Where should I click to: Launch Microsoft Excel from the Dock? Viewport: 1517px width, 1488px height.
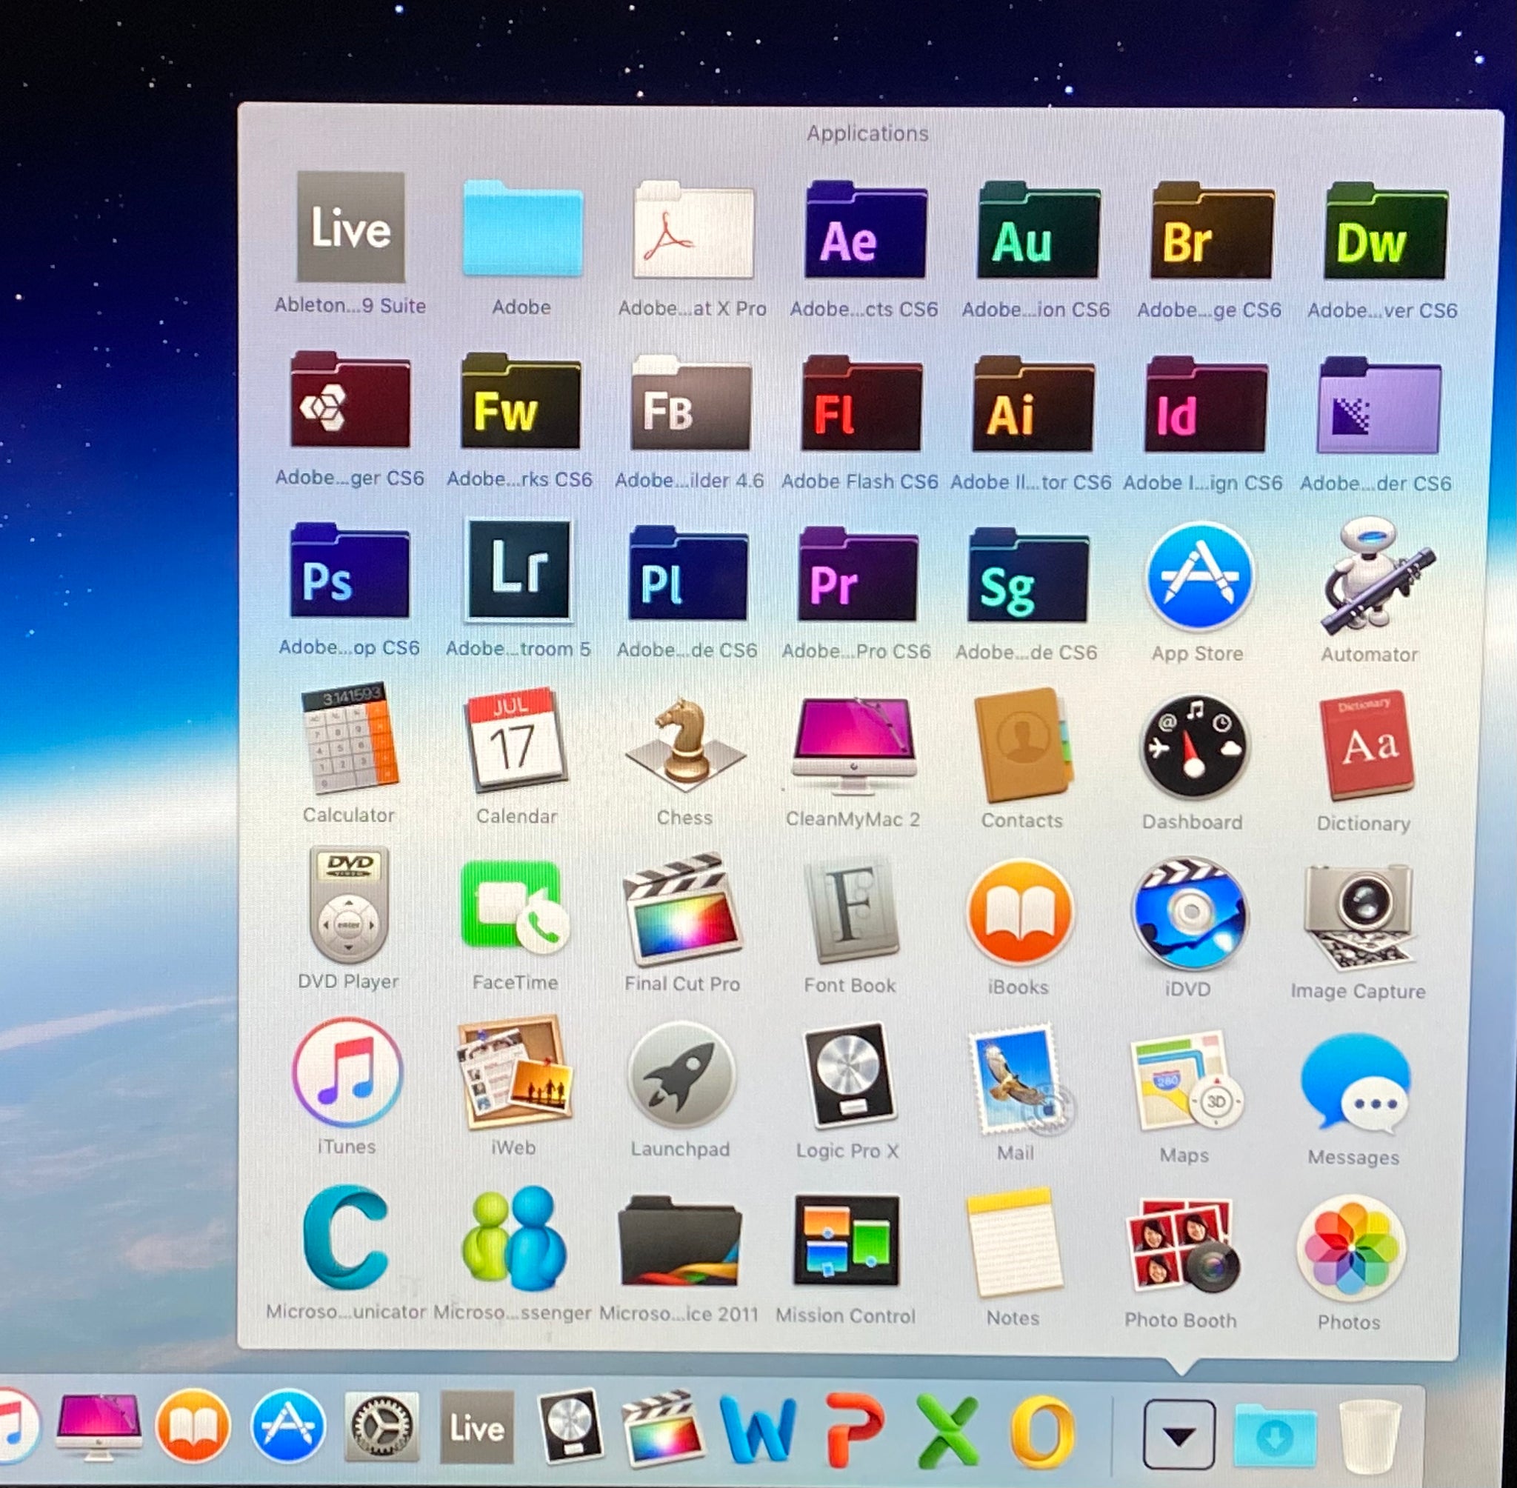(x=947, y=1432)
